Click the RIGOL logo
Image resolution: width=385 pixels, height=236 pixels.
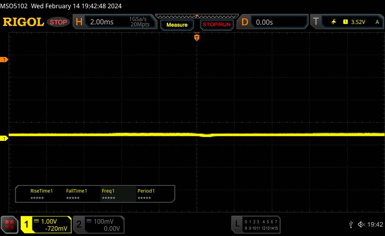pyautogui.click(x=23, y=22)
